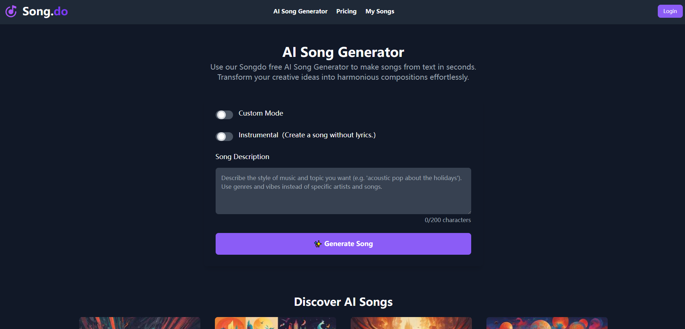Open the Pricing page
The width and height of the screenshot is (685, 329).
(346, 11)
